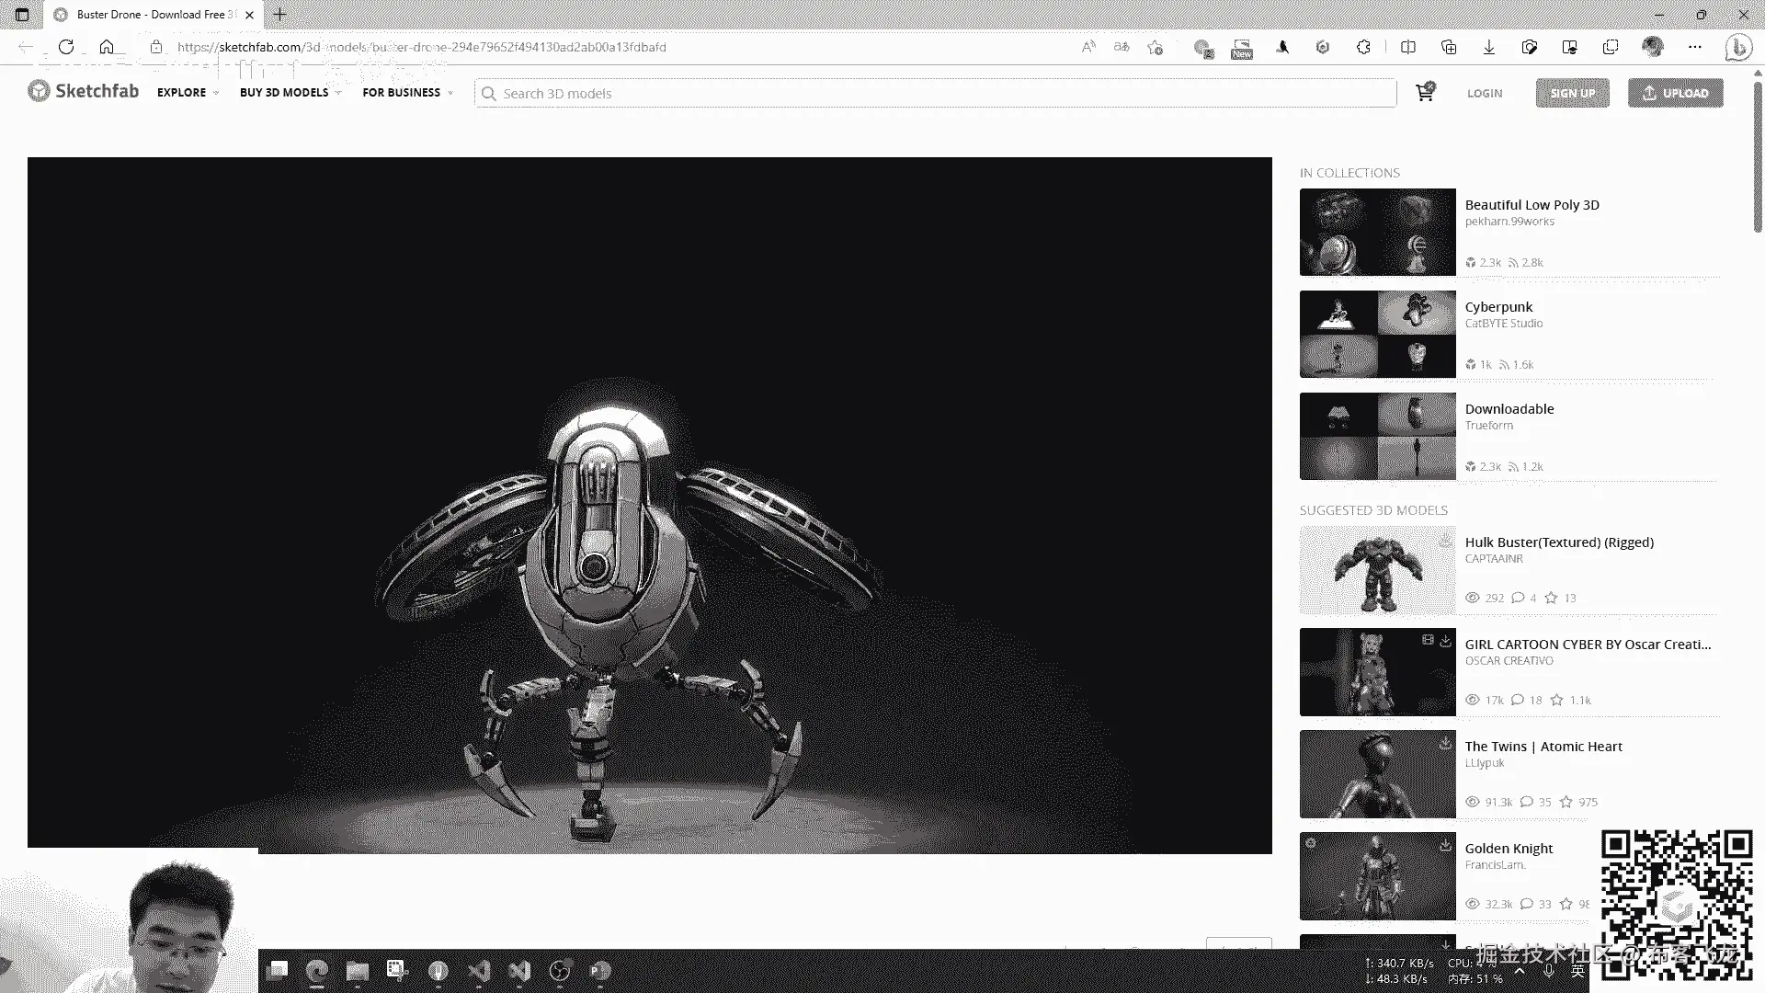
Task: Toggle split screen view
Action: tap(1407, 47)
